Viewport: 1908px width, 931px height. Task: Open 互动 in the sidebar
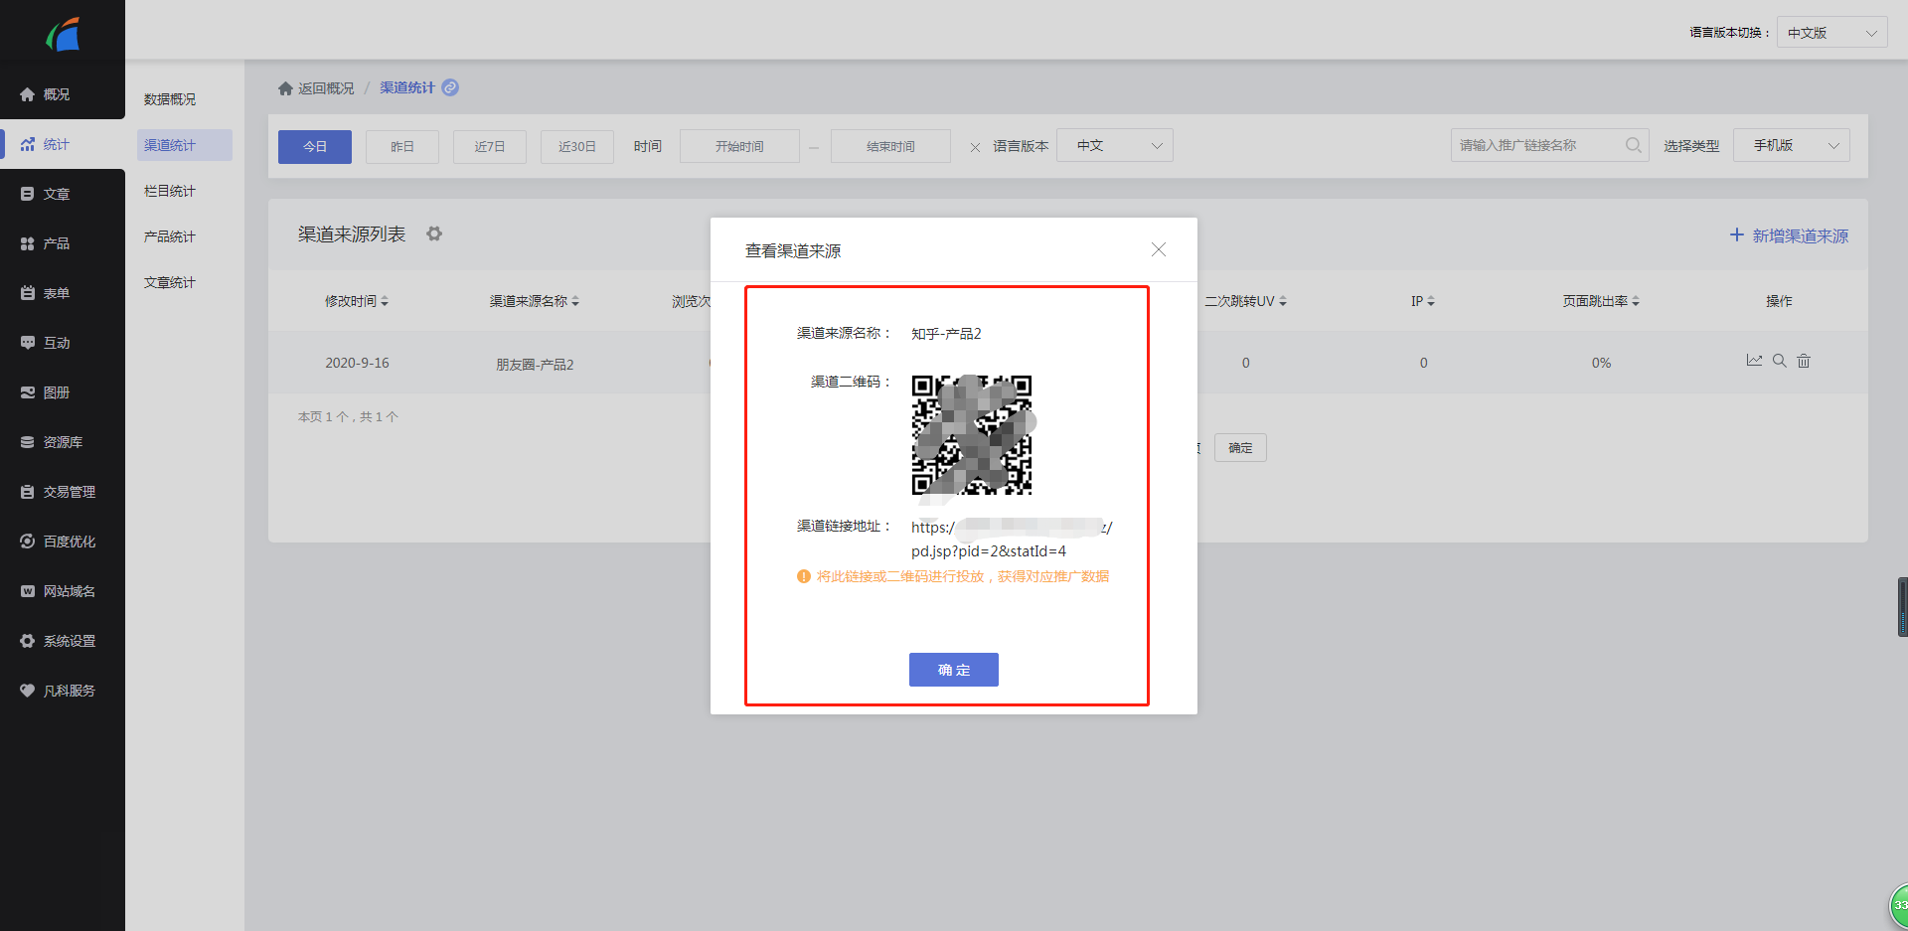pos(63,343)
